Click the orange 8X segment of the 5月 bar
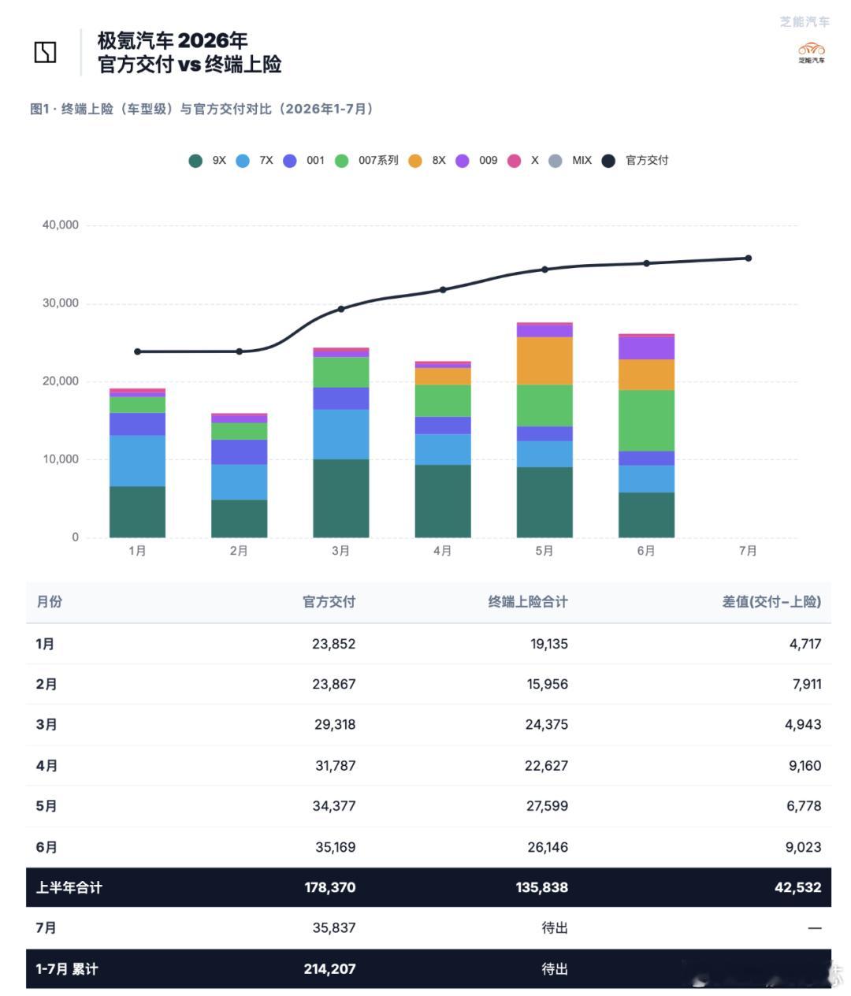851x996 pixels. 544,361
